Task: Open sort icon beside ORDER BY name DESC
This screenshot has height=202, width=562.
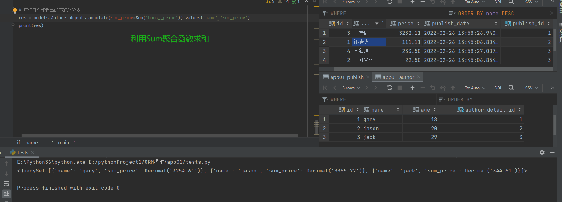Action: click(x=452, y=13)
